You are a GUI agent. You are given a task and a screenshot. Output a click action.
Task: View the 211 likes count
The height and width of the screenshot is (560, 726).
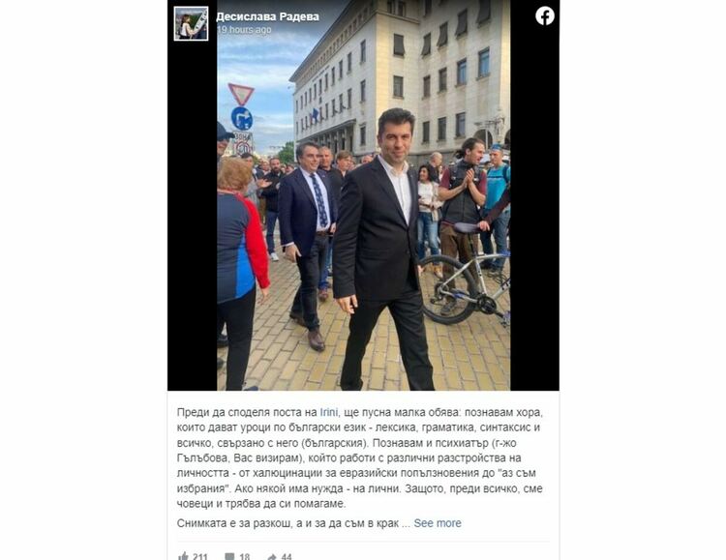coord(200,556)
